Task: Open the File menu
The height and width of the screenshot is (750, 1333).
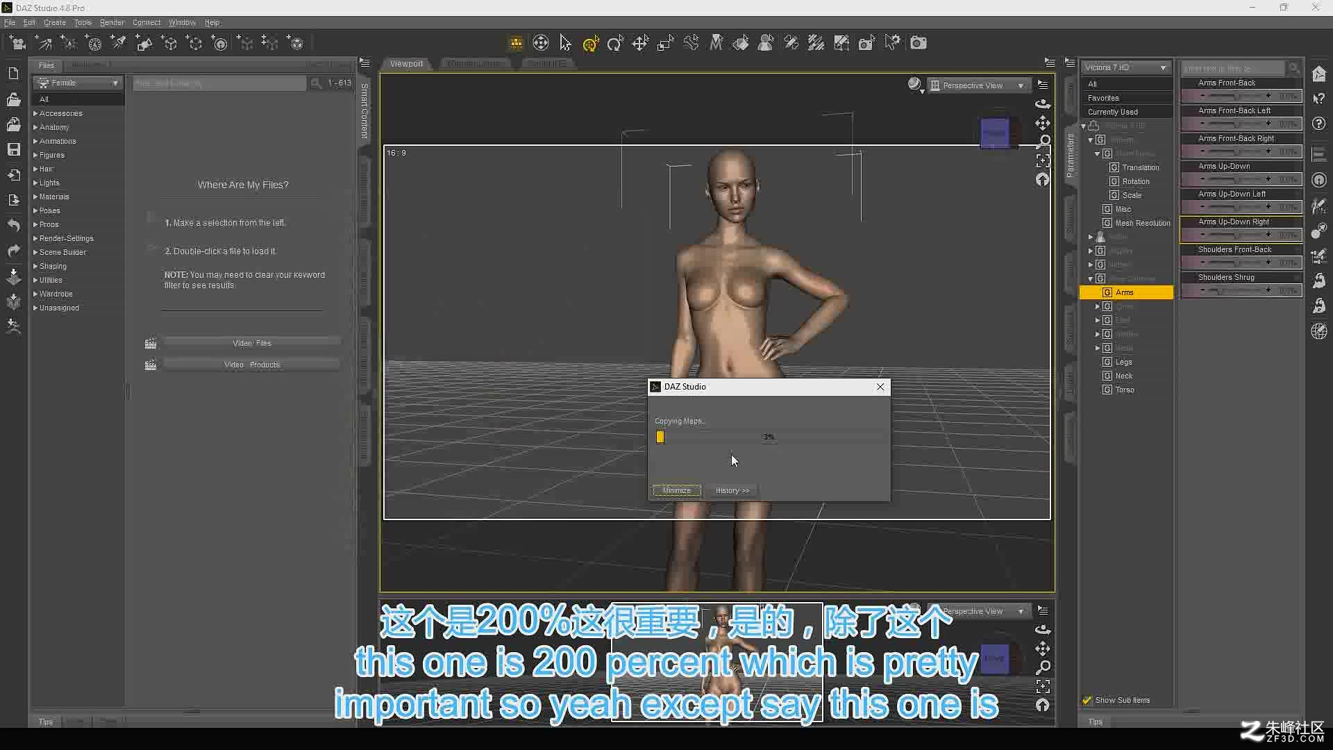Action: (x=10, y=22)
